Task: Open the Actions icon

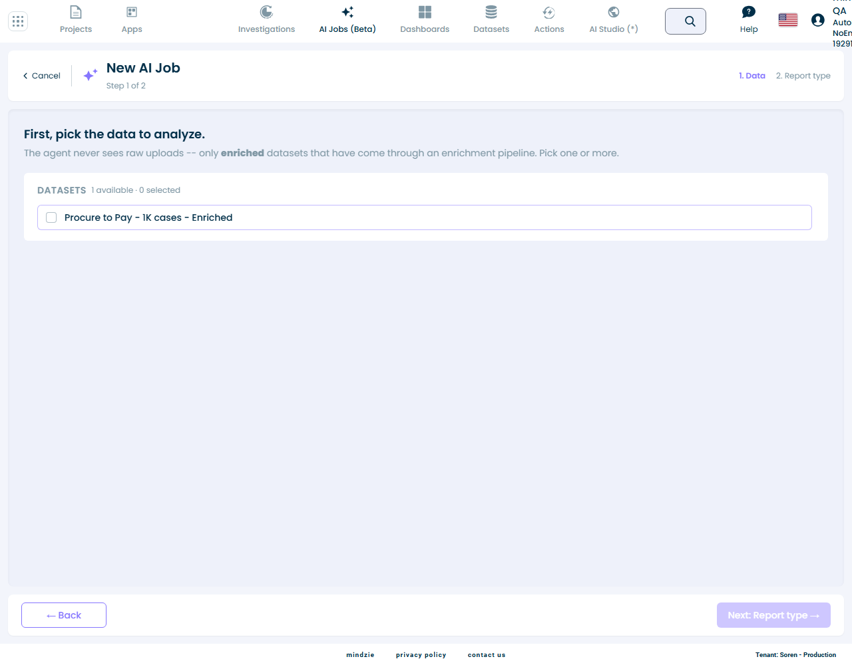Action: tap(549, 12)
